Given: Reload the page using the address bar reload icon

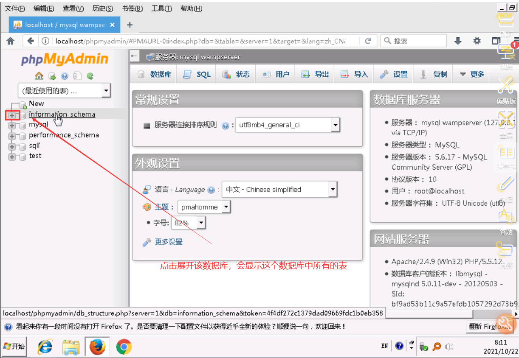Looking at the screenshot, I should pyautogui.click(x=368, y=41).
